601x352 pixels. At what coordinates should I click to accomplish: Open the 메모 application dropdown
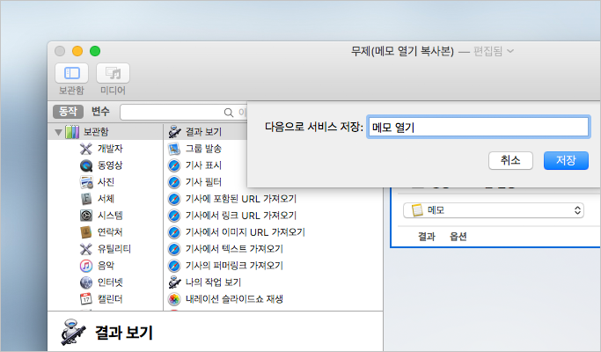494,210
